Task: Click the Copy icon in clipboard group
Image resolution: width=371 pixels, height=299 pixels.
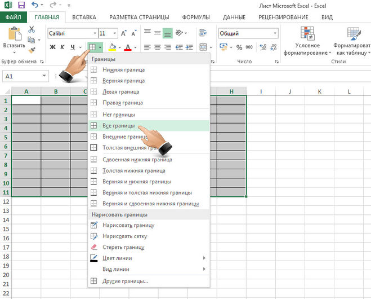Action: (31, 40)
